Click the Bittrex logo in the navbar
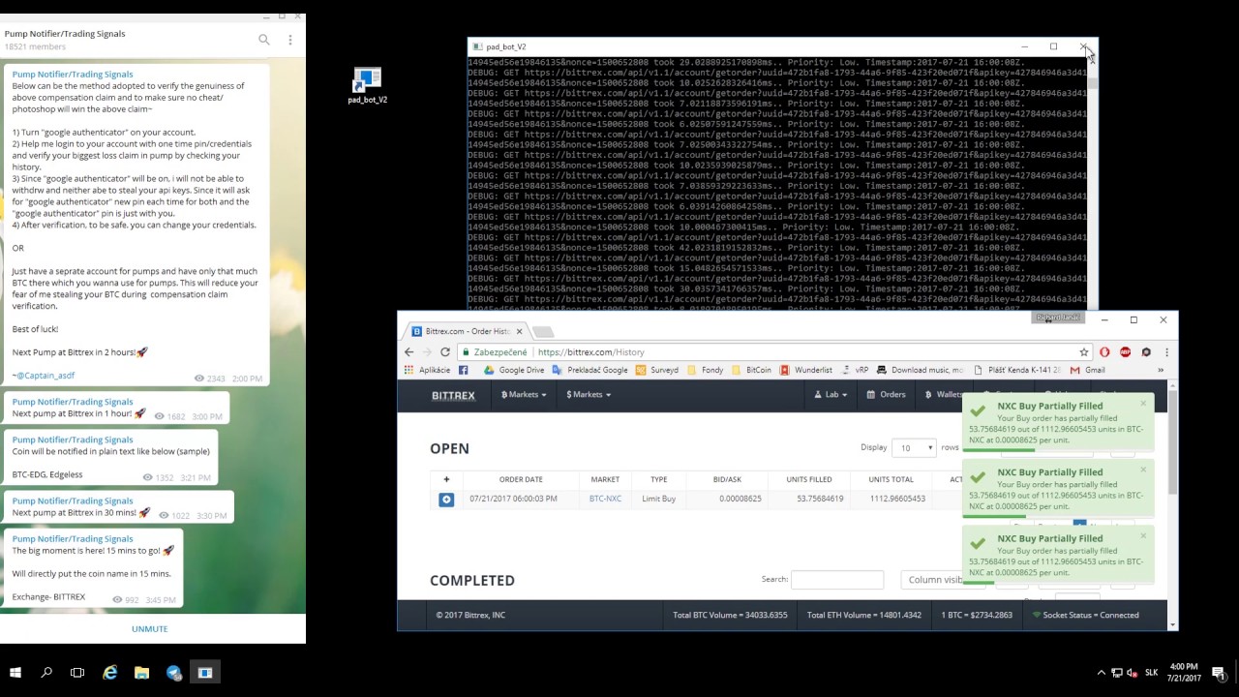This screenshot has height=697, width=1239. point(453,395)
